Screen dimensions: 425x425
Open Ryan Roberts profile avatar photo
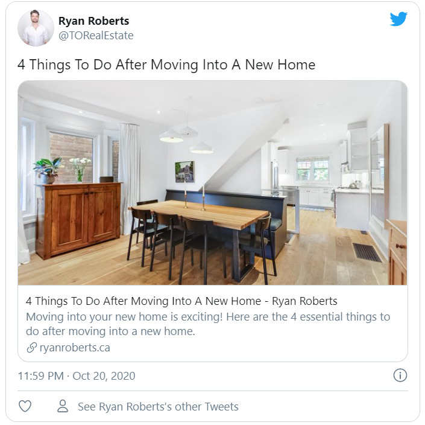pyautogui.click(x=36, y=28)
